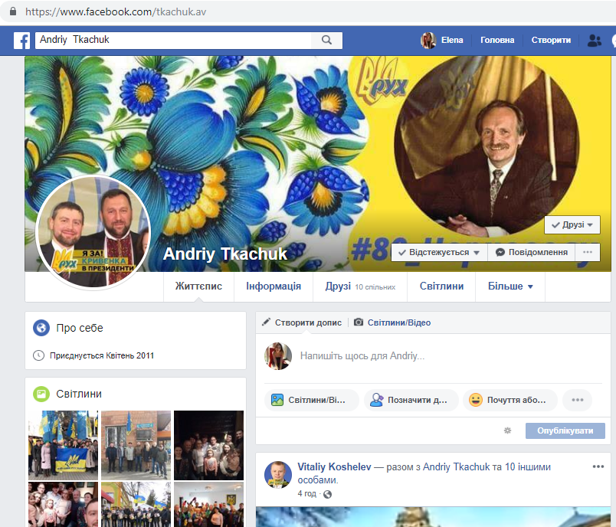The height and width of the screenshot is (527, 616).
Task: Click Andriy Tkachuk link in post header
Action: [456, 467]
